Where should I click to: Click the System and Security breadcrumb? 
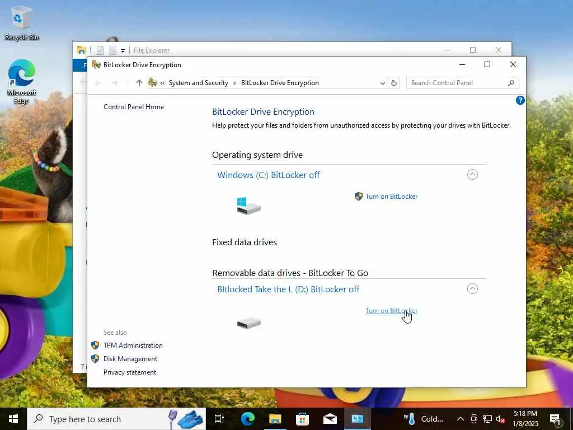pyautogui.click(x=199, y=83)
